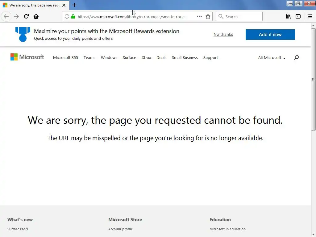Go back using the browser back arrow
The height and width of the screenshot is (237, 316).
click(6, 17)
